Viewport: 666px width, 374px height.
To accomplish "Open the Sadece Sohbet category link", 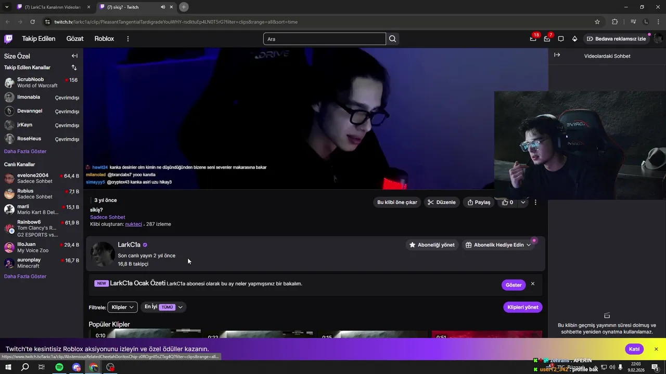I will click(108, 217).
